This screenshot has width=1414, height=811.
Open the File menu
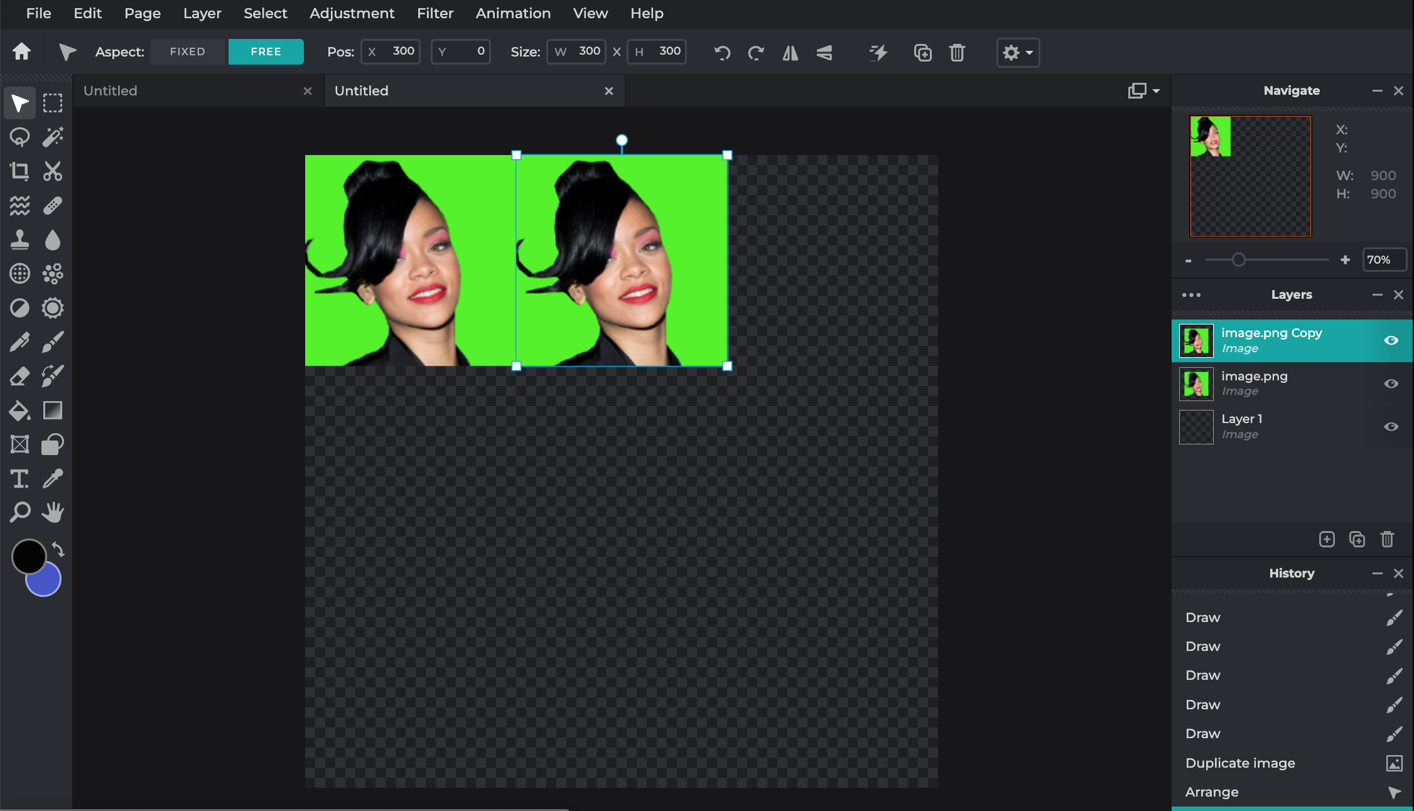pyautogui.click(x=39, y=13)
